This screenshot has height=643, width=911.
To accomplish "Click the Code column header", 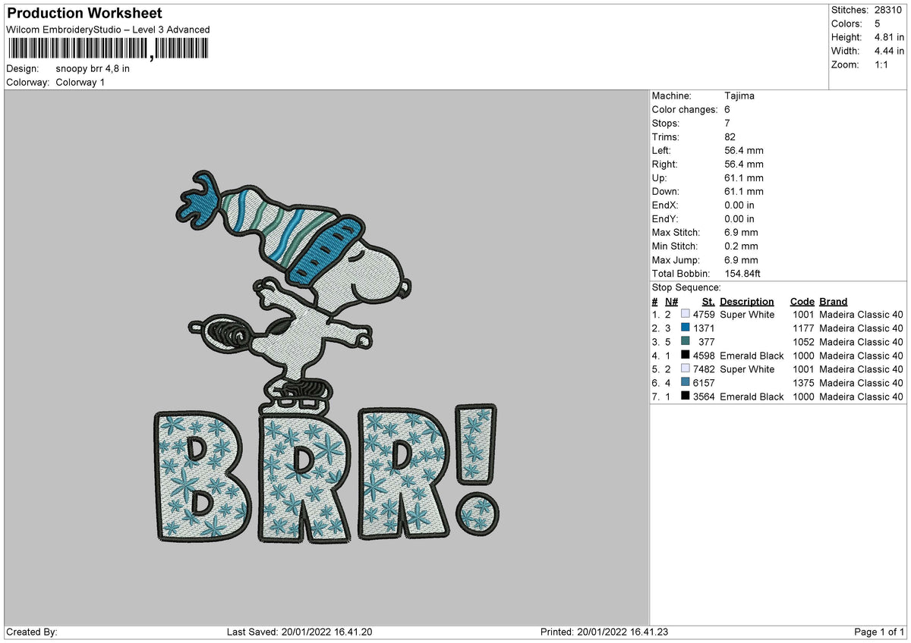I will coord(802,301).
